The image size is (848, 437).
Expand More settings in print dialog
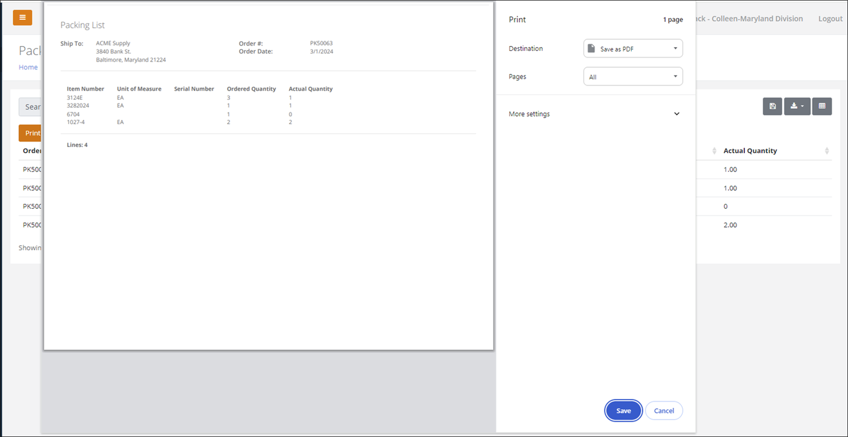[595, 114]
